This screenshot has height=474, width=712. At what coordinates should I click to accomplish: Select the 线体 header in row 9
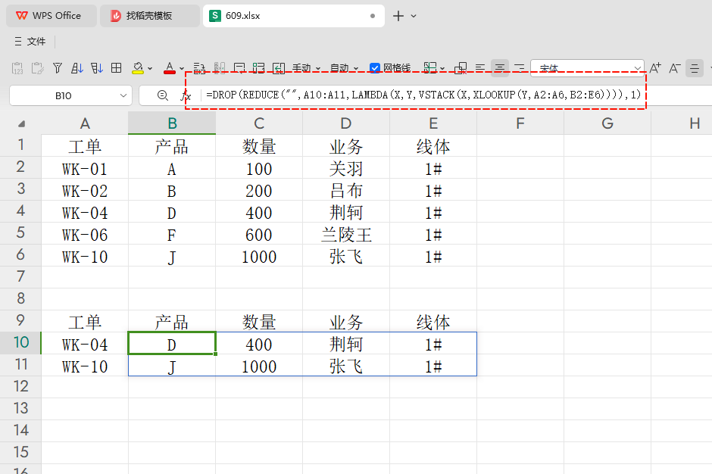tap(433, 323)
